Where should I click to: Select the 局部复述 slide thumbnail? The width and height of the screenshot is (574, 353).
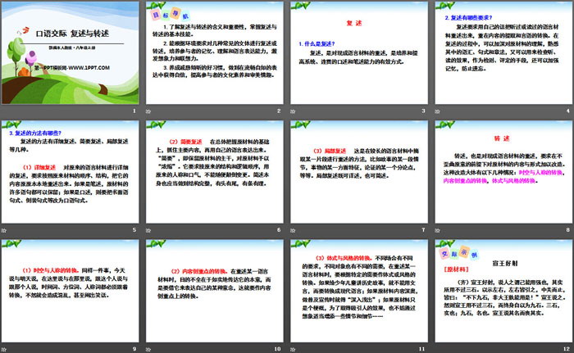[x=357, y=172]
